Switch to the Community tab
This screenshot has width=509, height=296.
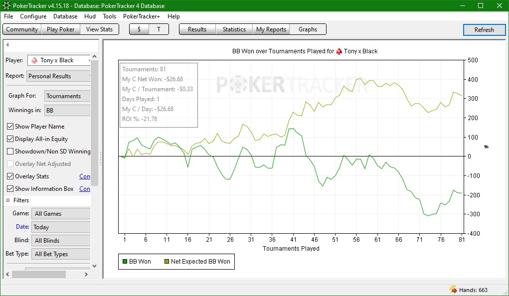click(22, 29)
